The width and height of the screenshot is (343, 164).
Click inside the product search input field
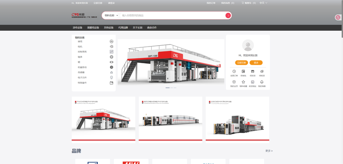pos(173,15)
